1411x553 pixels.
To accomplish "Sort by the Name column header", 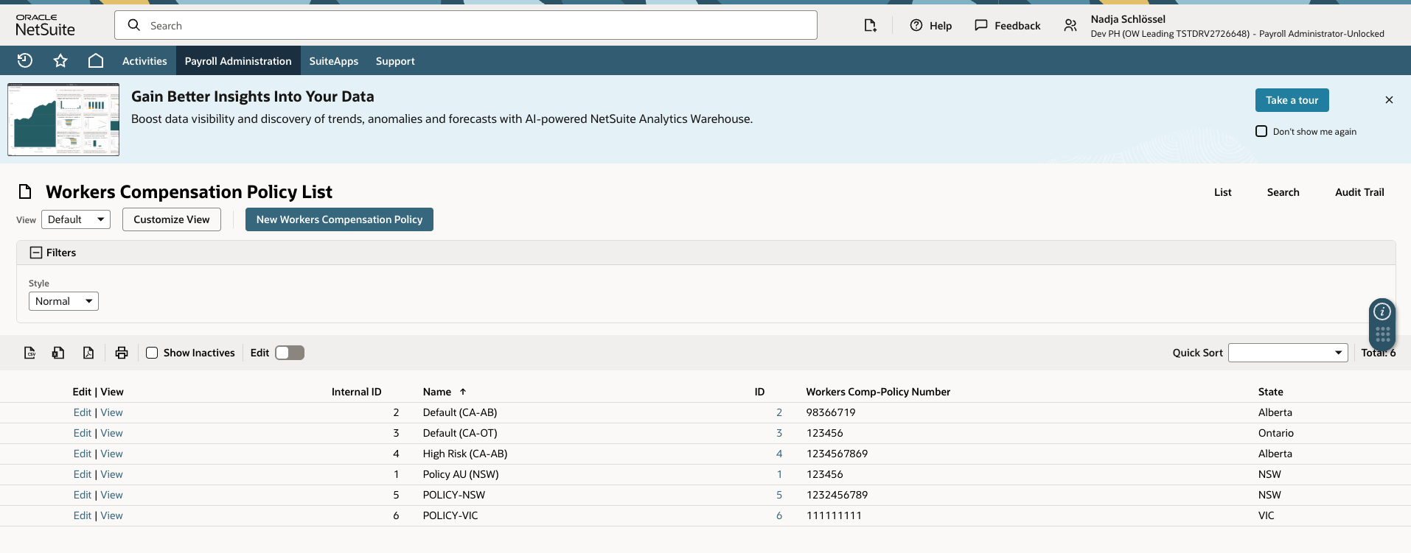I will [437, 392].
